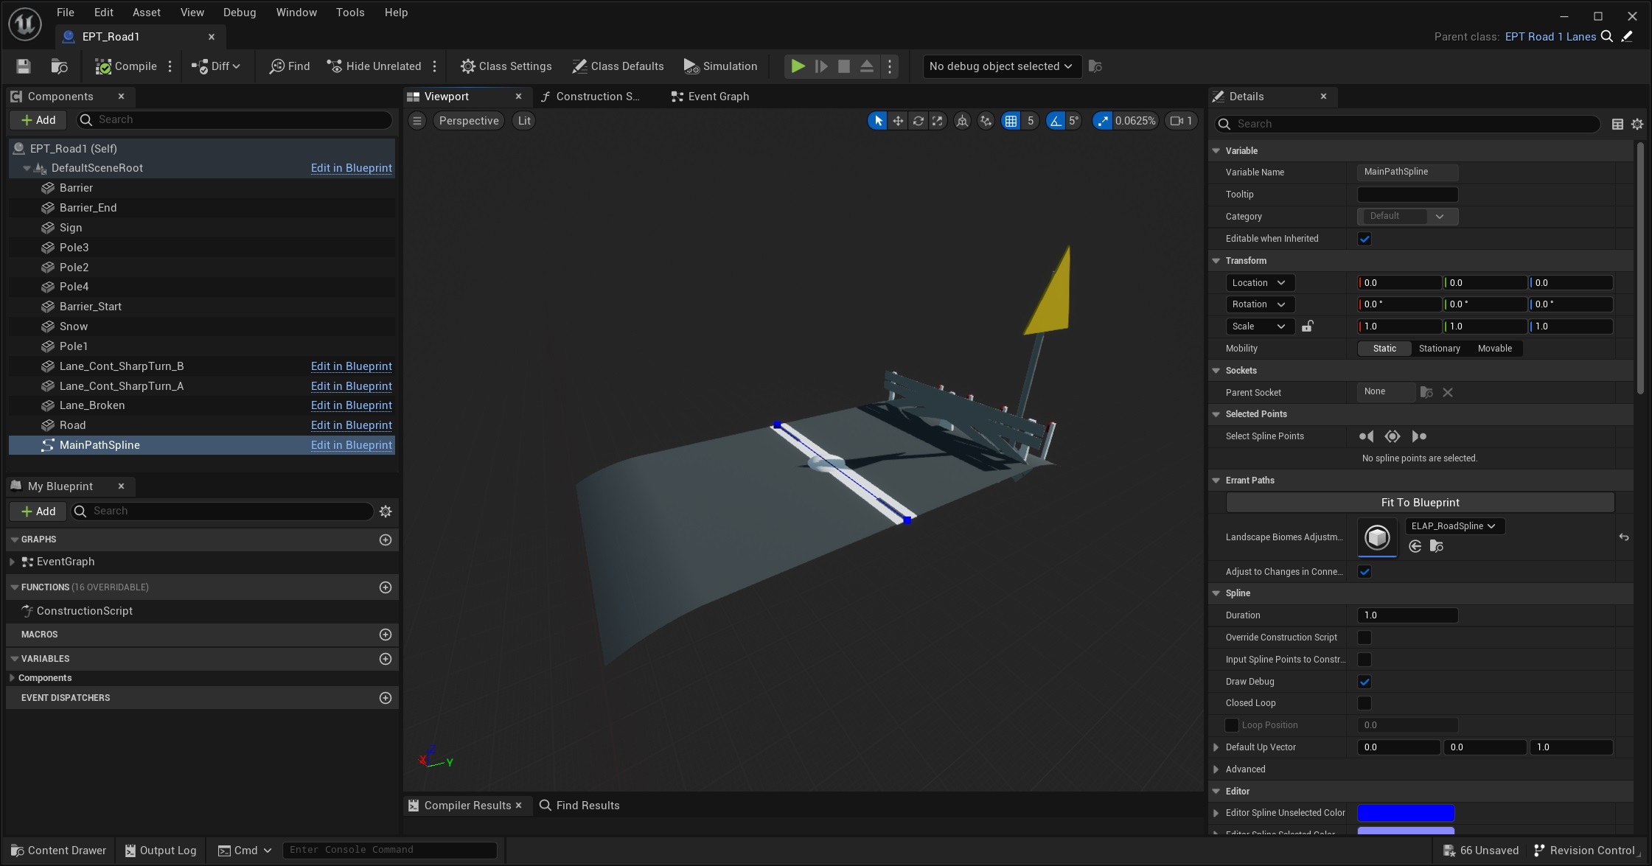
Task: Switch to the Construction Script tab
Action: point(590,97)
